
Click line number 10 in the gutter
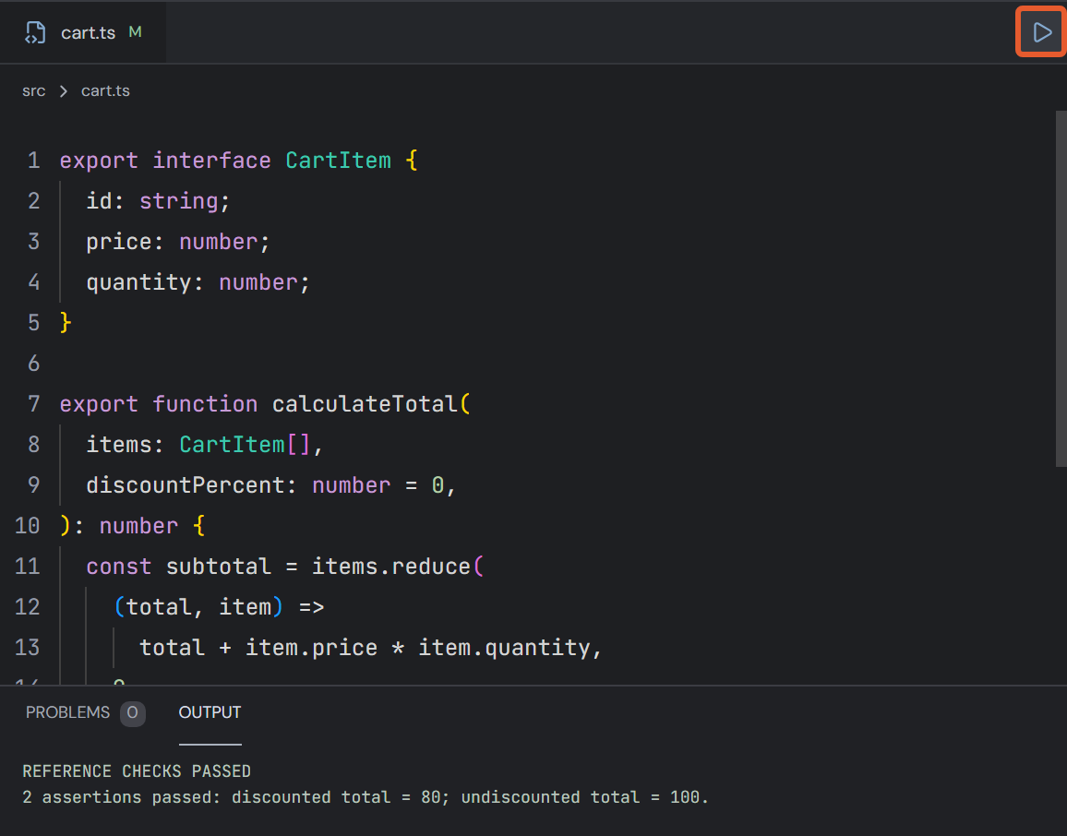[27, 526]
